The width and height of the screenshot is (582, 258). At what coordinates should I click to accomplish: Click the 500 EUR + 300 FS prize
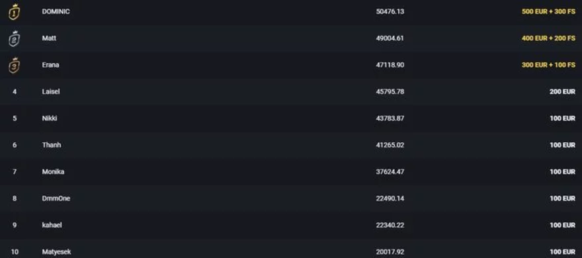pos(548,11)
